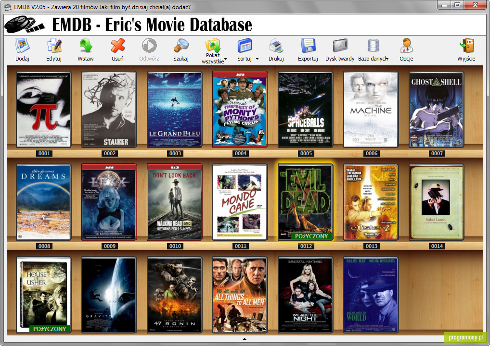Select the 47 Ronin cover
Image resolution: width=490 pixels, height=346 pixels.
tap(175, 295)
